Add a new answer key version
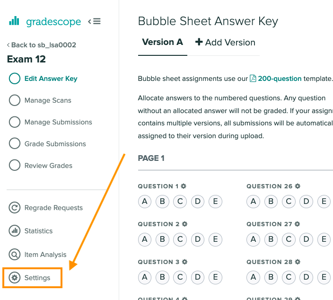Viewport: 333px width, 300px height. pos(225,42)
